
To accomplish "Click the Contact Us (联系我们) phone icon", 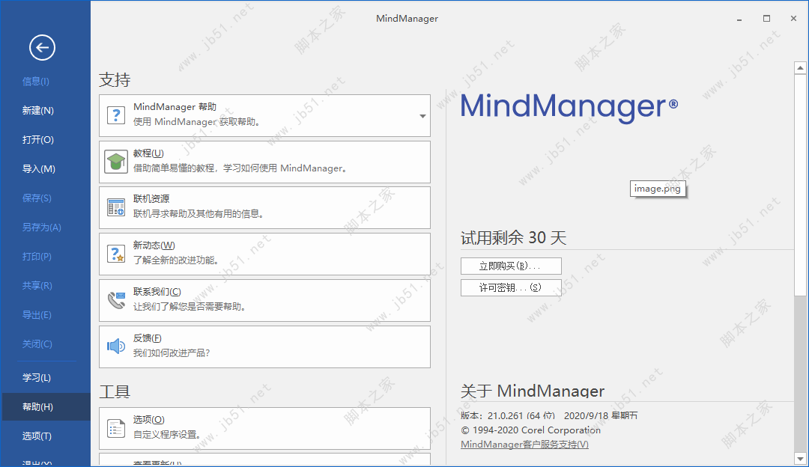I will (x=116, y=300).
